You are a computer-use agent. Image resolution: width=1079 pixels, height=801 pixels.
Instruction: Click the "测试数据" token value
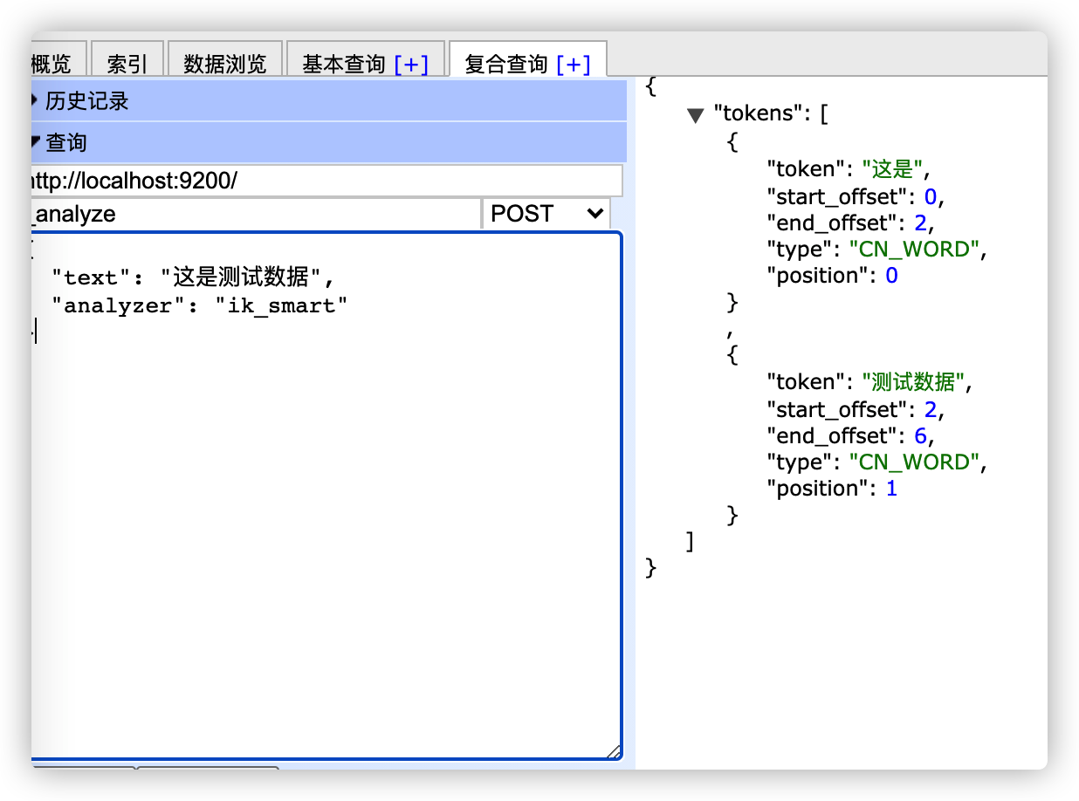pyautogui.click(x=913, y=382)
